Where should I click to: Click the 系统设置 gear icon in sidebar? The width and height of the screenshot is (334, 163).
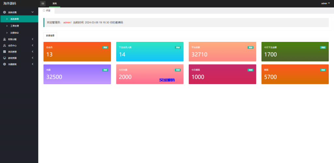coord(5,12)
